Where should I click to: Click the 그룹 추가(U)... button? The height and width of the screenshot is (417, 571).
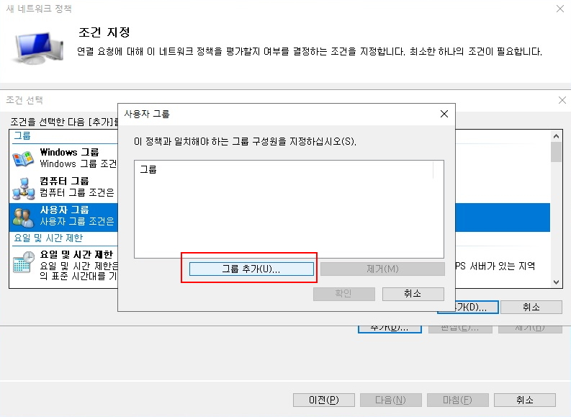[251, 269]
